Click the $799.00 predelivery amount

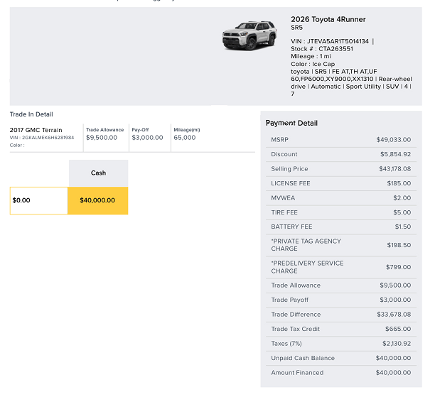(398, 267)
